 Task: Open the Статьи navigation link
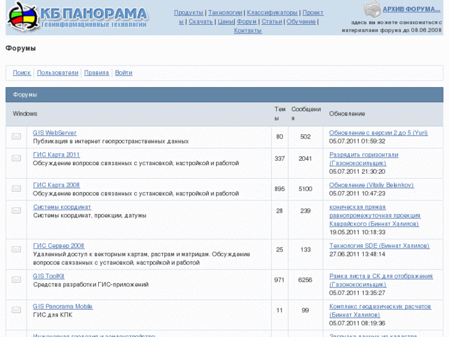272,22
